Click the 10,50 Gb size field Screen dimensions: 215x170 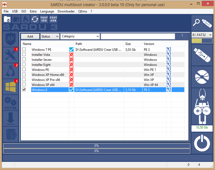202,128
